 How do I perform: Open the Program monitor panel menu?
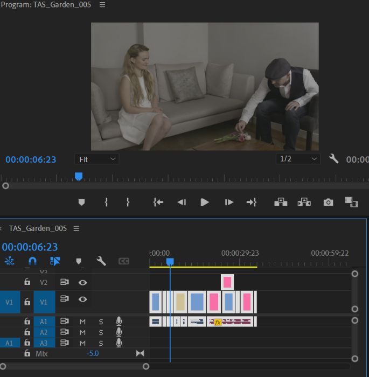102,5
